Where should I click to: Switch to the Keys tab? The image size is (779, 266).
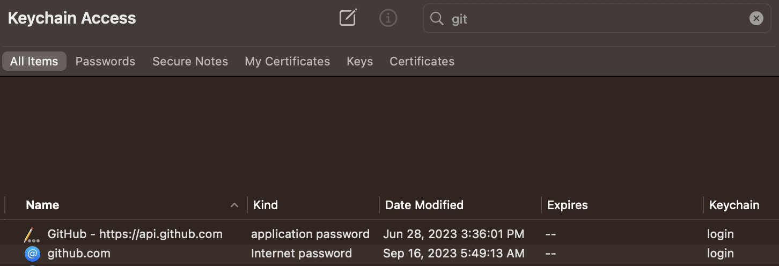pyautogui.click(x=359, y=61)
